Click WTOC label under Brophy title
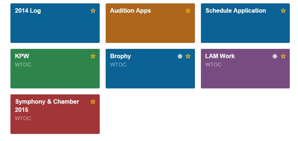Viewport: 298px width, 141px height. (118, 65)
